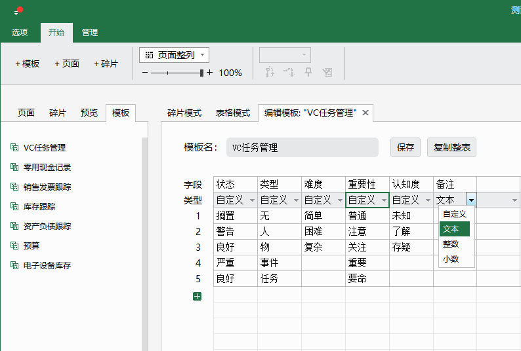Select the 事件 cell in row 4
Viewport: 521px width, 351px height.
[x=280, y=263]
